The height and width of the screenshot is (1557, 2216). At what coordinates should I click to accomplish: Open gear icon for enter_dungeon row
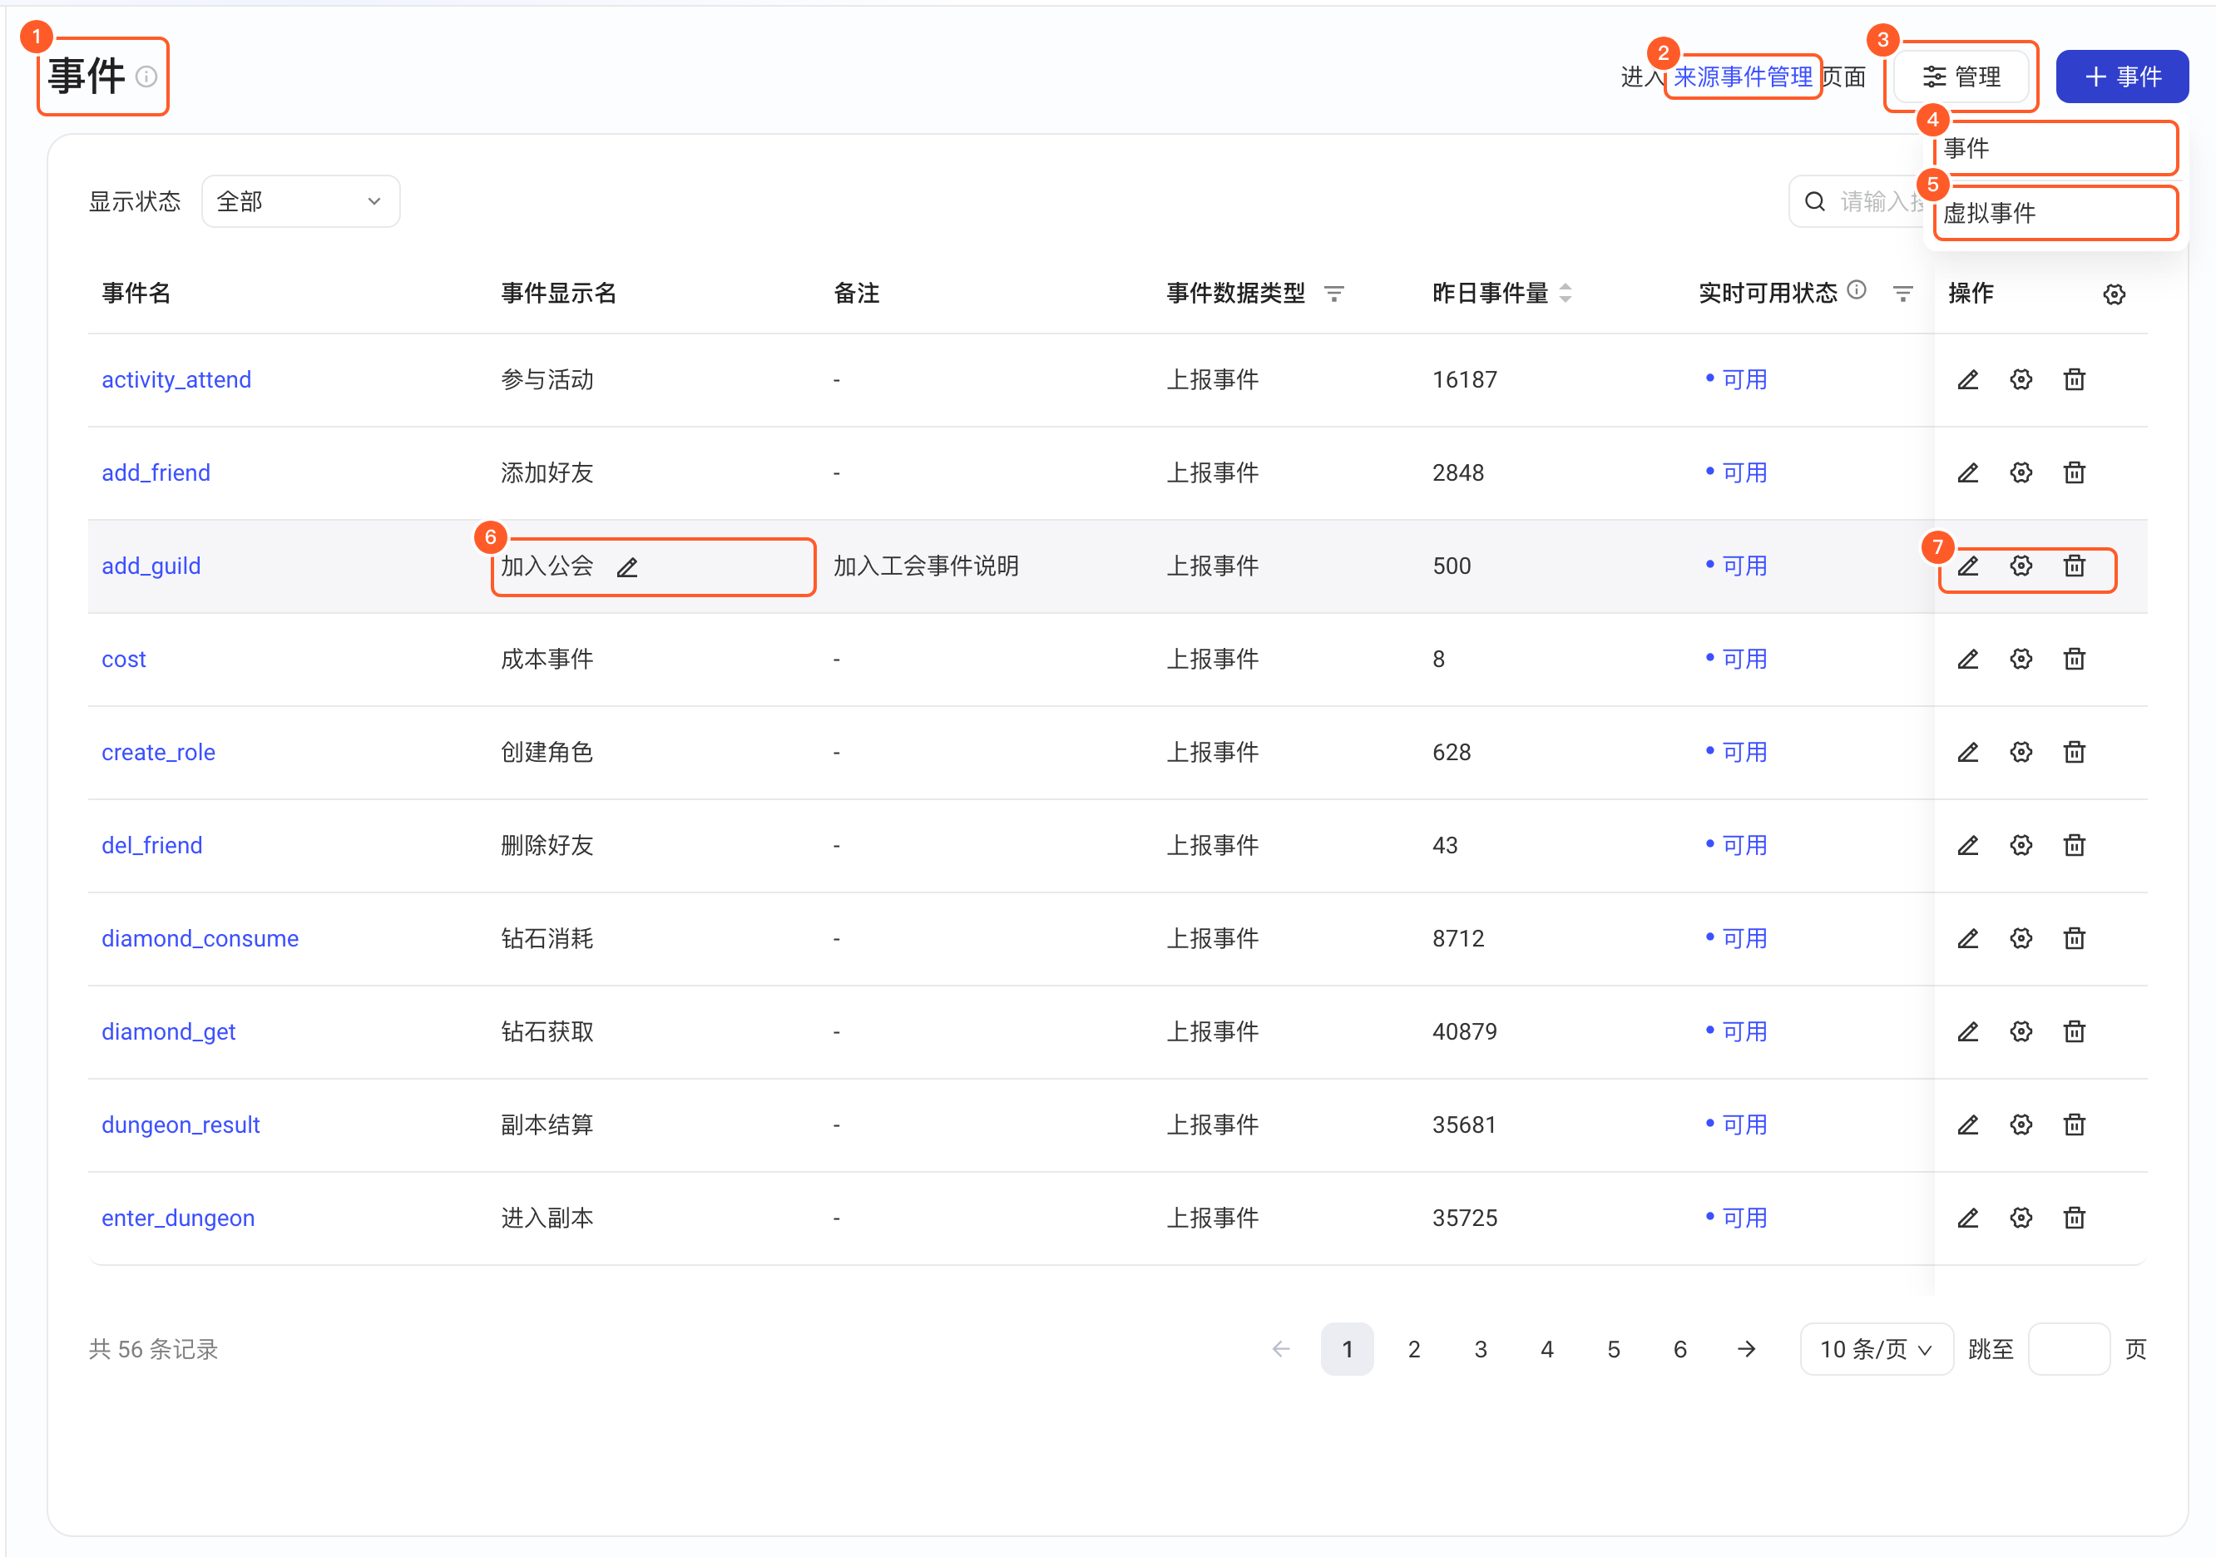pos(2020,1218)
